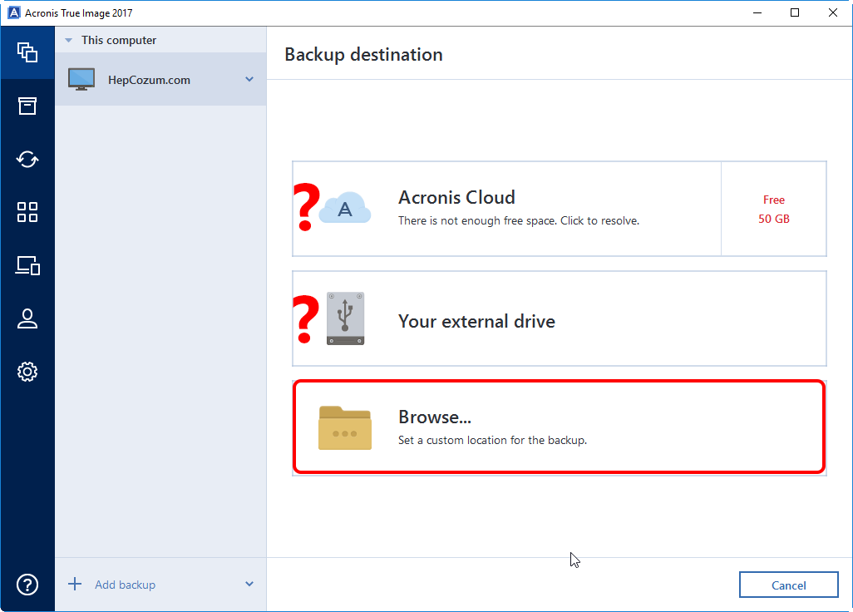Open Help question mark icon
Screen dimensions: 853x612
[27, 585]
